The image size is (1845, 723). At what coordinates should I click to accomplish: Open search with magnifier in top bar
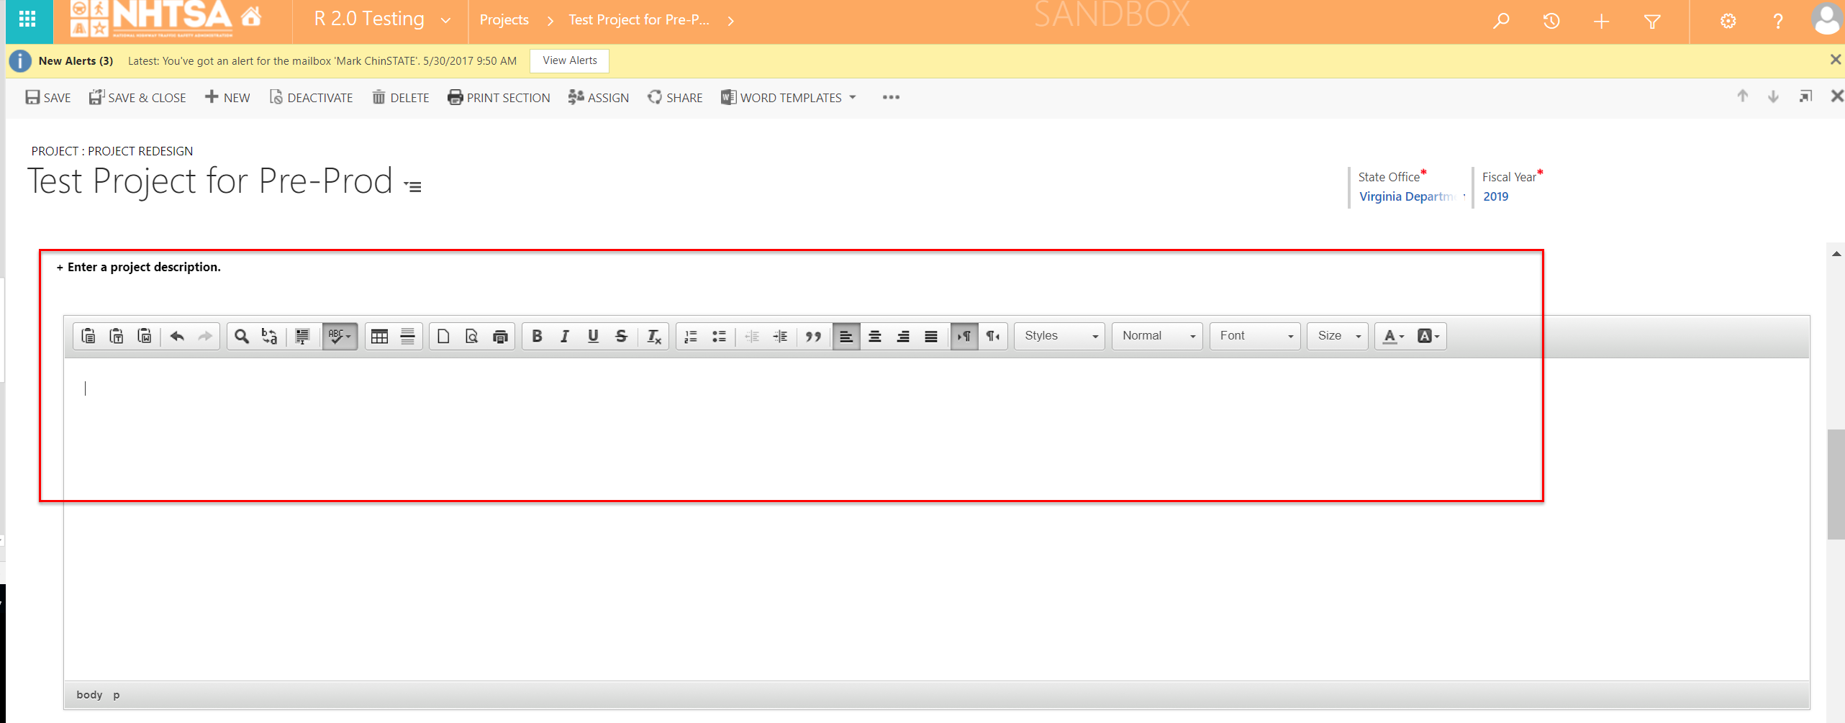1501,21
